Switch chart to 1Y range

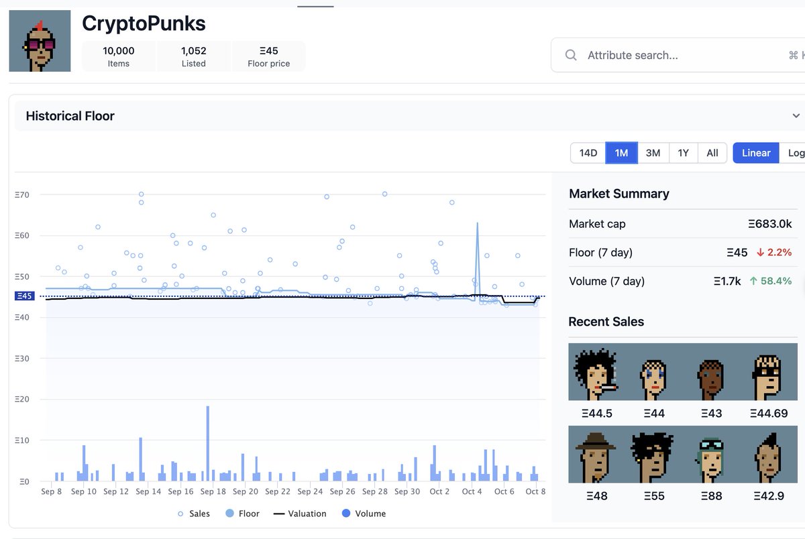point(683,153)
